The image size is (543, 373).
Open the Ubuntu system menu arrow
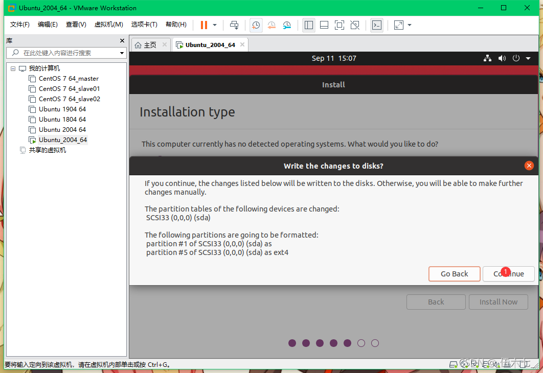tap(528, 58)
